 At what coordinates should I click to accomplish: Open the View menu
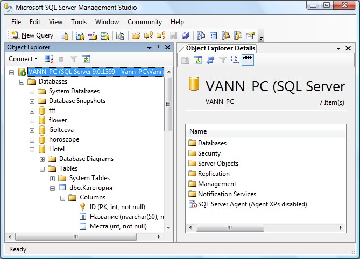(x=55, y=22)
